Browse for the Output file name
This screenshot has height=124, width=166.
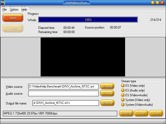[107, 103]
